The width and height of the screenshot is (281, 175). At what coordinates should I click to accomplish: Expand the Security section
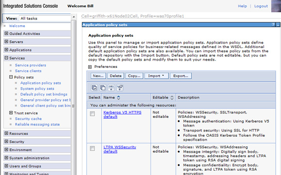tap(6, 142)
